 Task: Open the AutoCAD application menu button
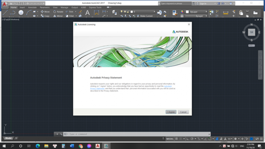4,4
